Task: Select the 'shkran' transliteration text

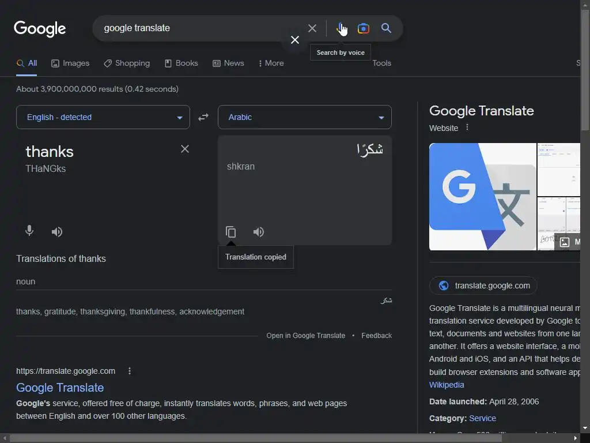Action: [x=241, y=167]
